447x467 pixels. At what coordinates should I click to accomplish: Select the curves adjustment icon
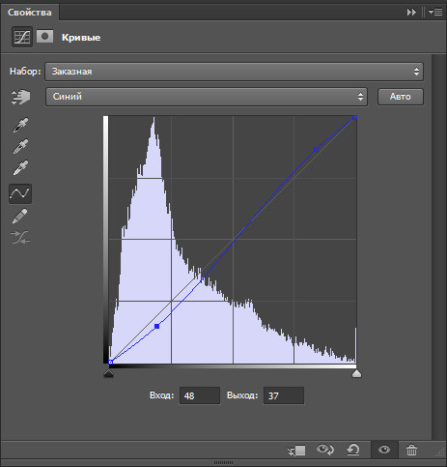tap(22, 37)
